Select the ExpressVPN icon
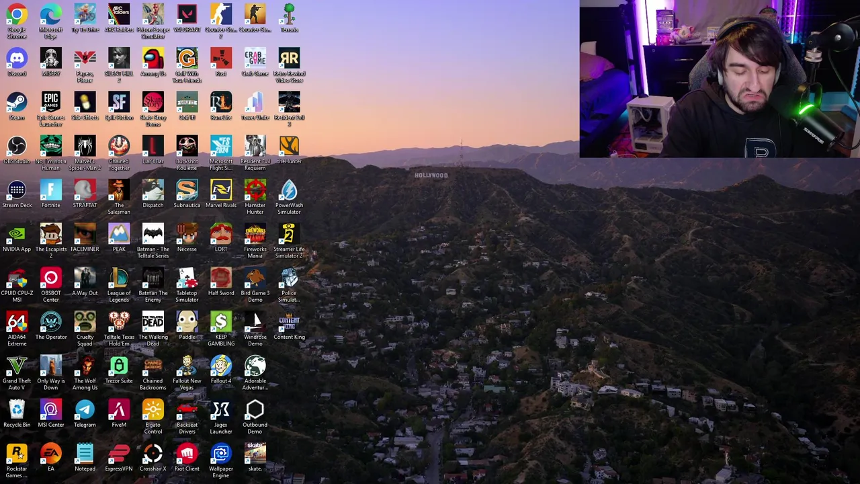860x484 pixels. click(x=119, y=454)
